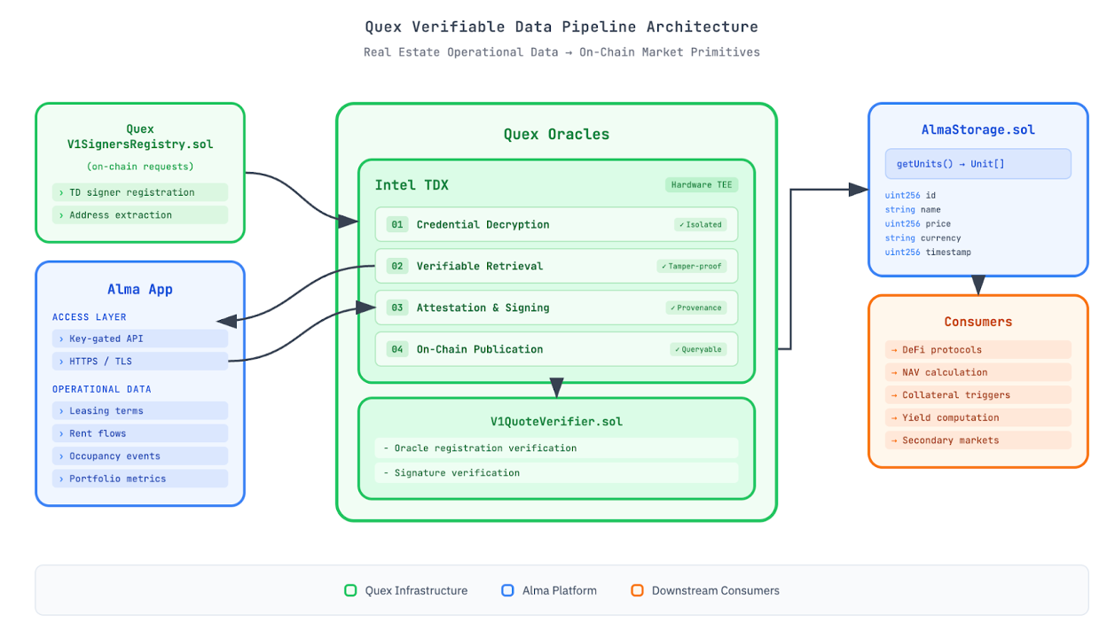Viewport: 1107px width, 631px height.
Task: Click the Credential Decryption step label
Action: tap(483, 224)
